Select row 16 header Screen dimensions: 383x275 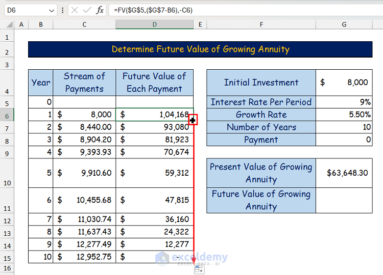click(7, 268)
